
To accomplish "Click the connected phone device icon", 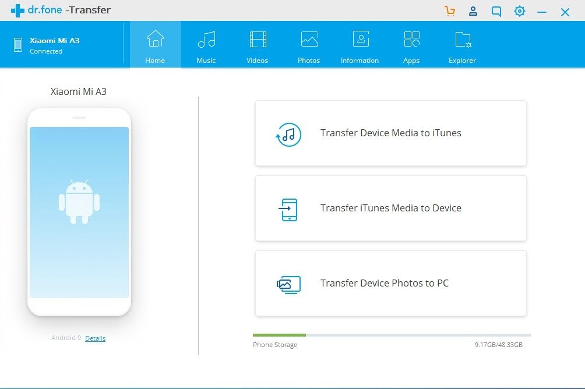I will pos(18,45).
